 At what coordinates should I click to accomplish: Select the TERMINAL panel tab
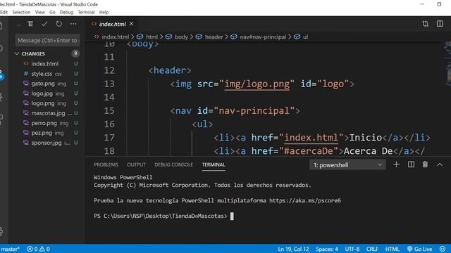(x=214, y=164)
